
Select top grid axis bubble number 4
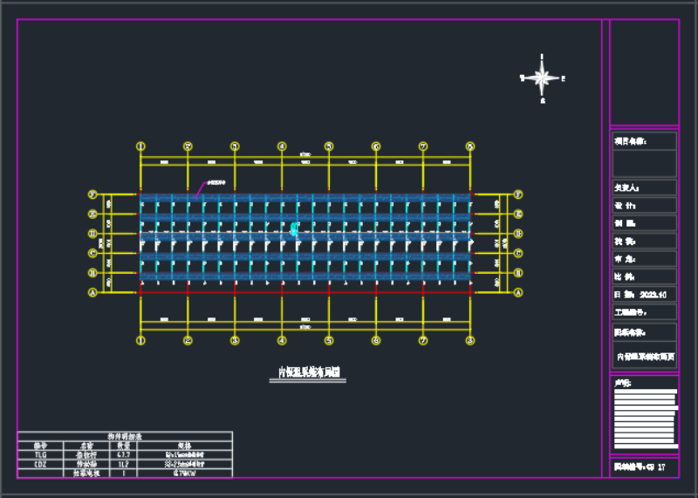pos(282,147)
